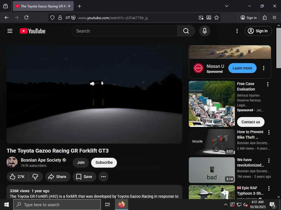281x210 pixels.
Task: View site security via the padlock icon
Action: pos(60,17)
